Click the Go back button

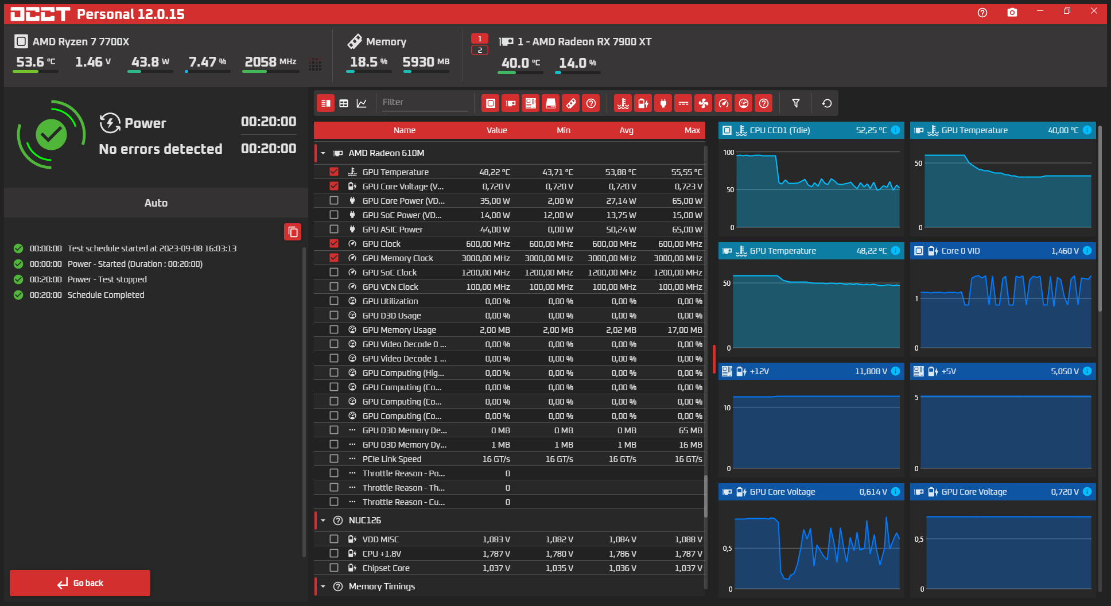click(x=80, y=583)
